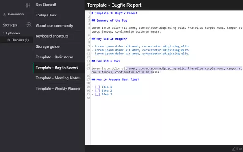Screen dimensions: 243x152
Task: Open the Template - Weekly Planner note
Action: [x=59, y=88]
